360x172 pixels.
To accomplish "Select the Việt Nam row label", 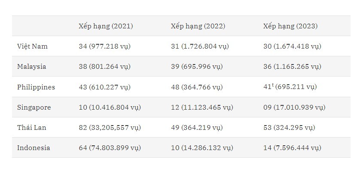I will coord(32,46).
